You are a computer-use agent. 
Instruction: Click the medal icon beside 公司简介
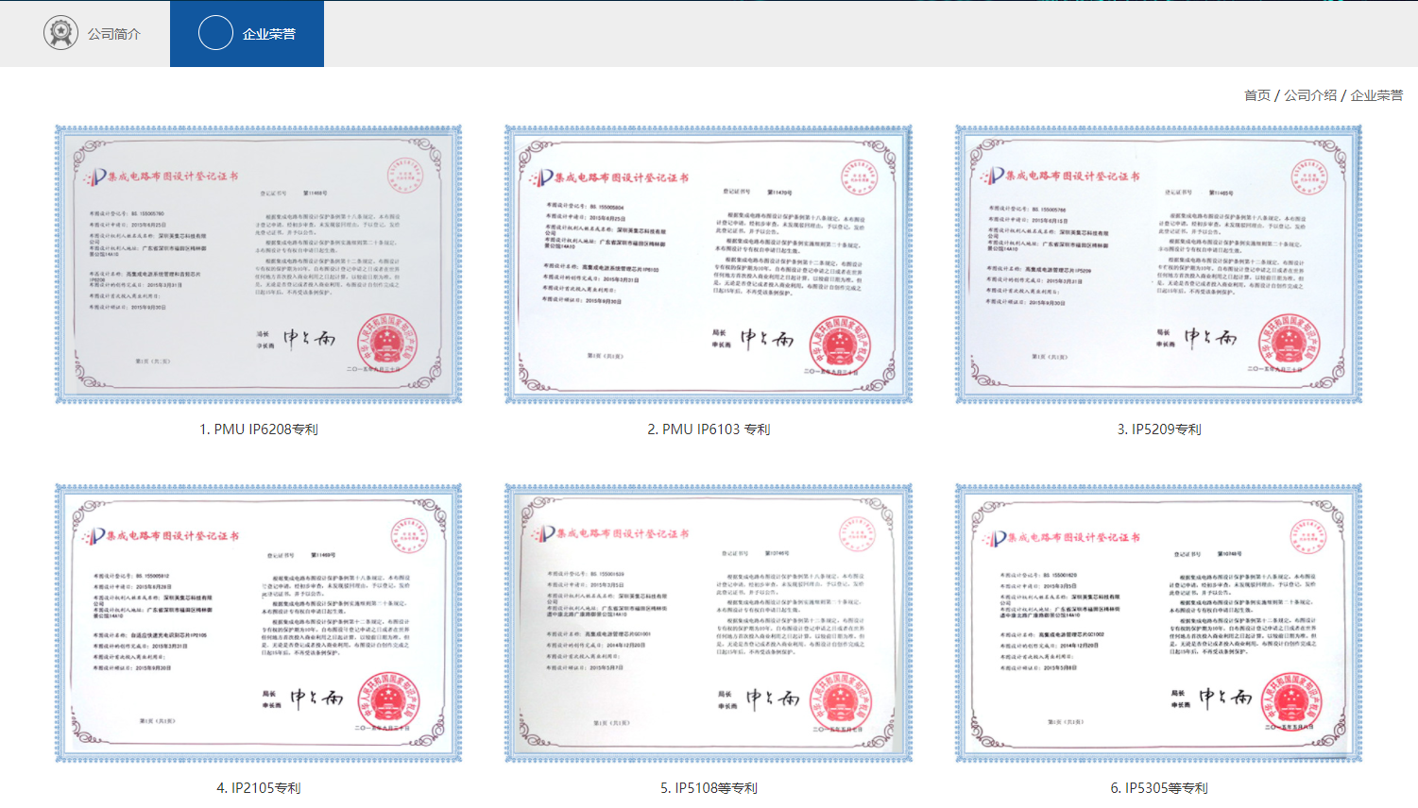pos(60,33)
